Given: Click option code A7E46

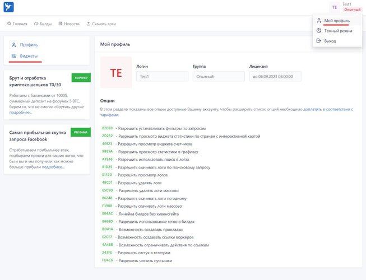Looking at the screenshot, I should (108, 159).
